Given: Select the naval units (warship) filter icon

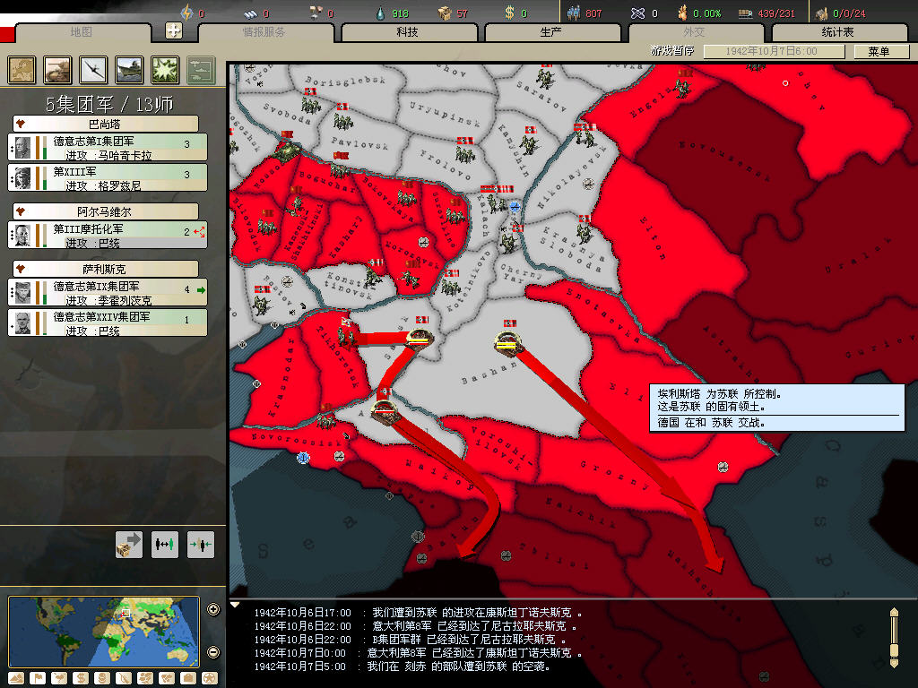Looking at the screenshot, I should pos(129,69).
